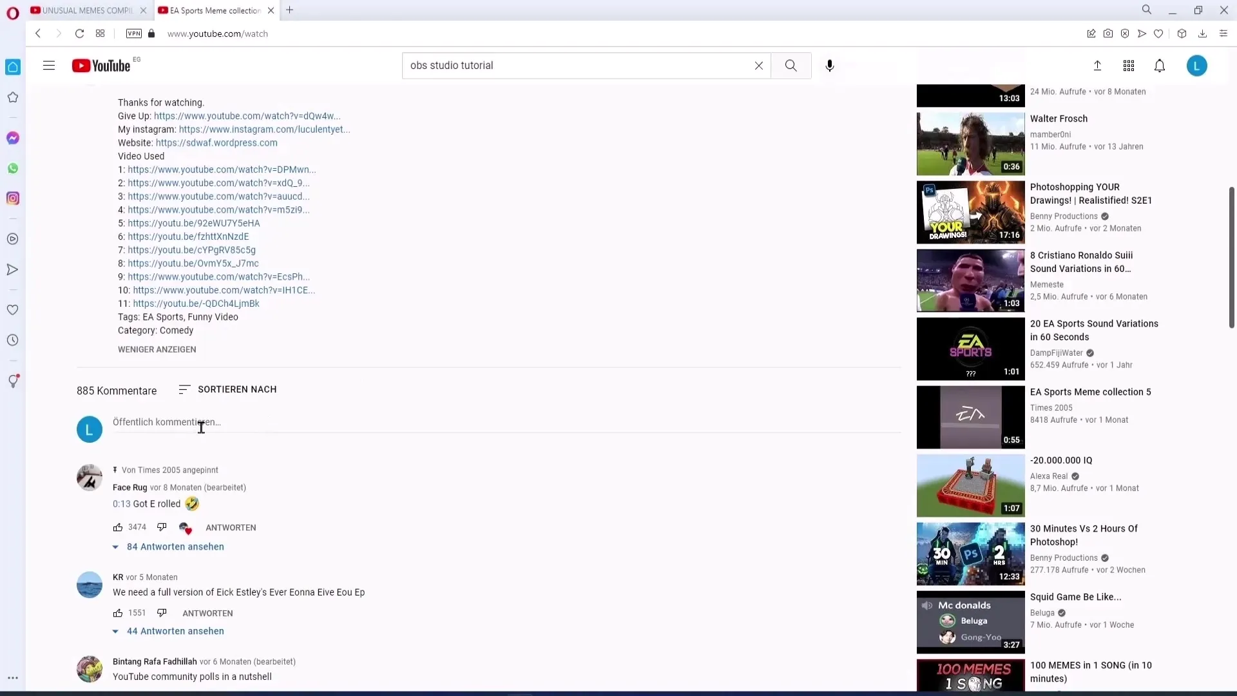Click WENIGER ANZEIGEN to collapse description
Image resolution: width=1237 pixels, height=696 pixels.
[x=157, y=349]
